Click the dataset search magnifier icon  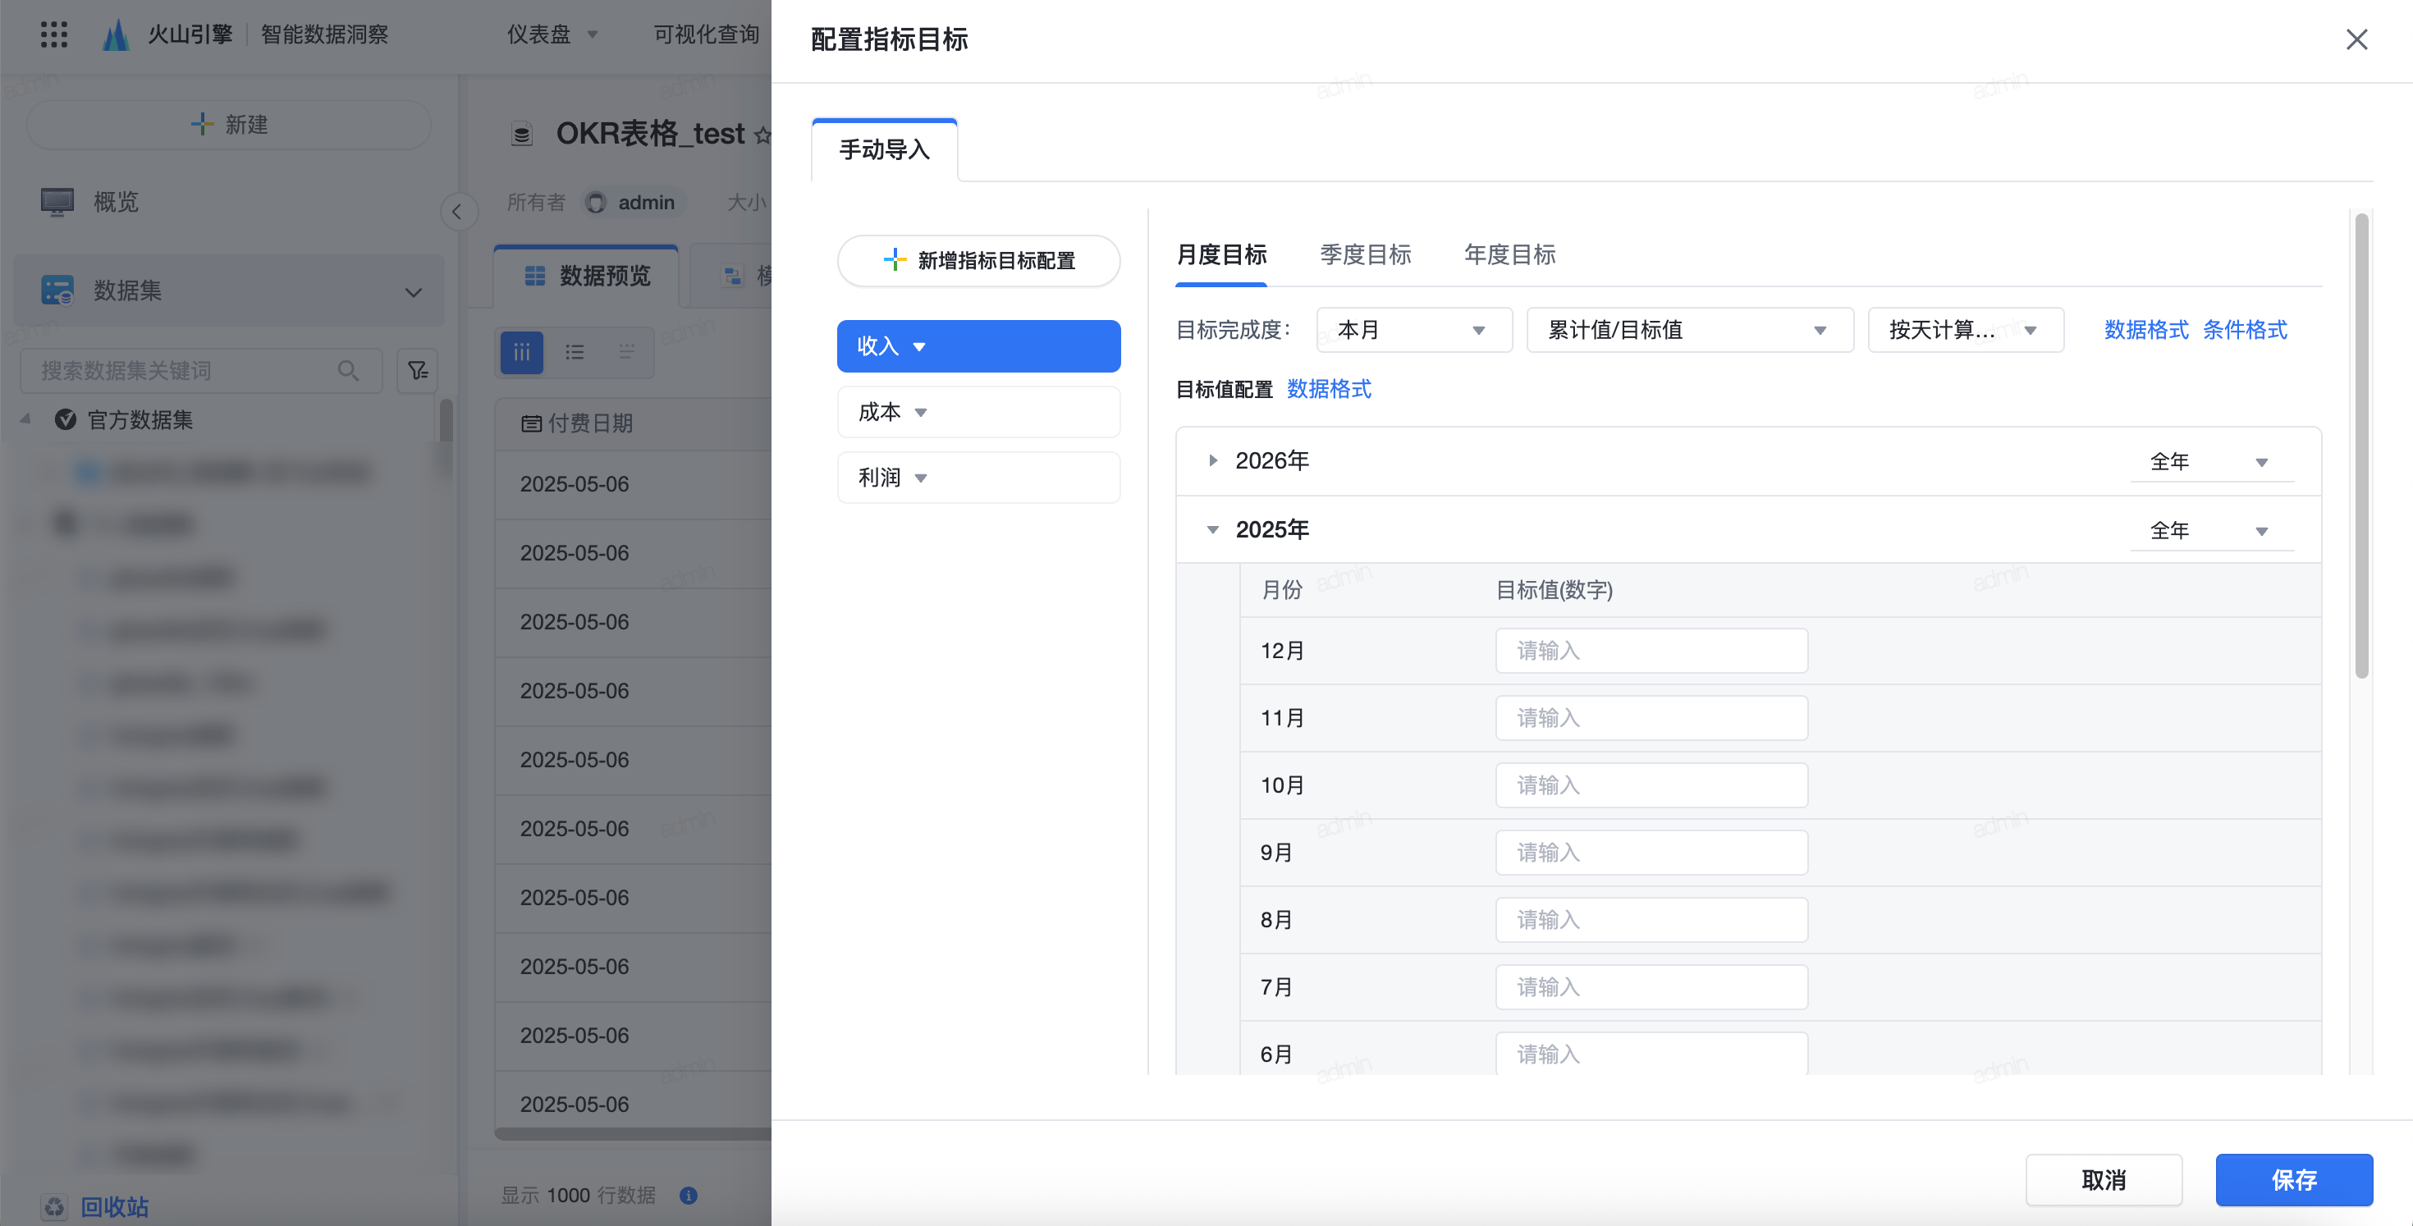349,370
